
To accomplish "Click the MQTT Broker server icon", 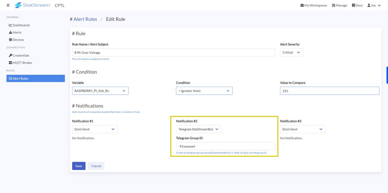I will pyautogui.click(x=10, y=63).
